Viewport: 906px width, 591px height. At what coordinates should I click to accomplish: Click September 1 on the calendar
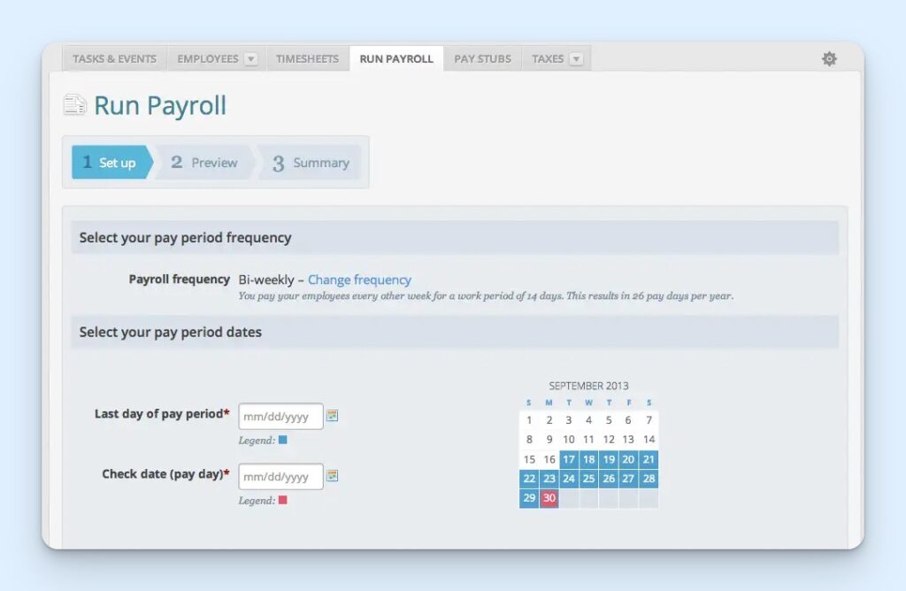[x=529, y=420]
